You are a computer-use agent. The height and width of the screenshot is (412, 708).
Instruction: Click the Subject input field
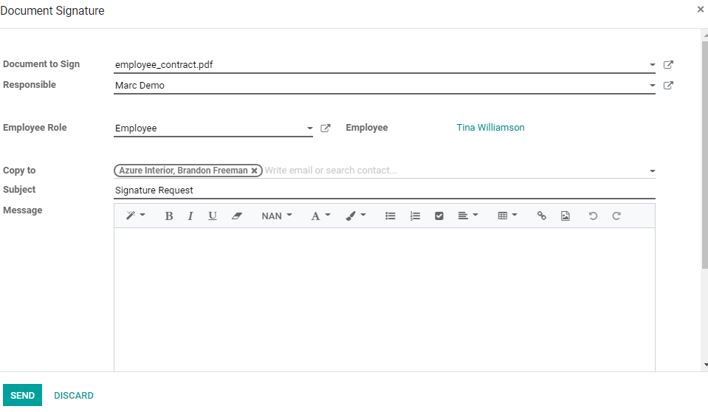(384, 190)
